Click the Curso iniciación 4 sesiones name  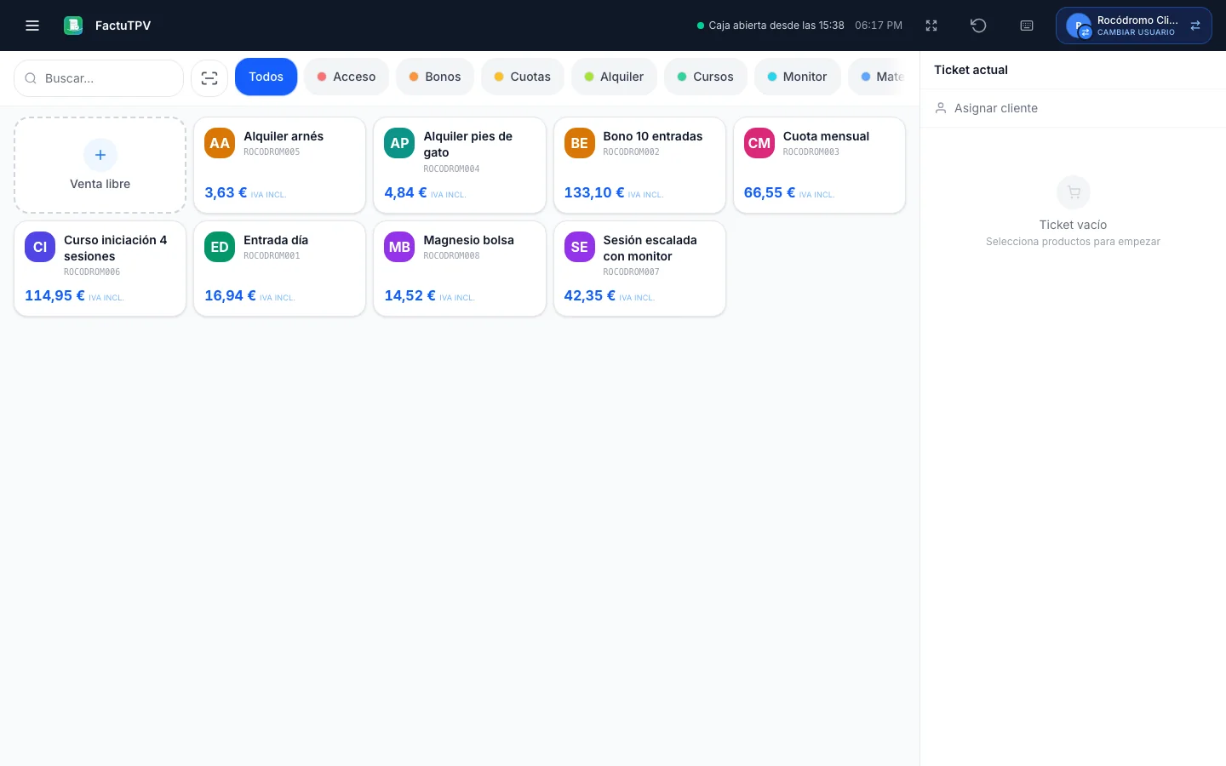(115, 248)
